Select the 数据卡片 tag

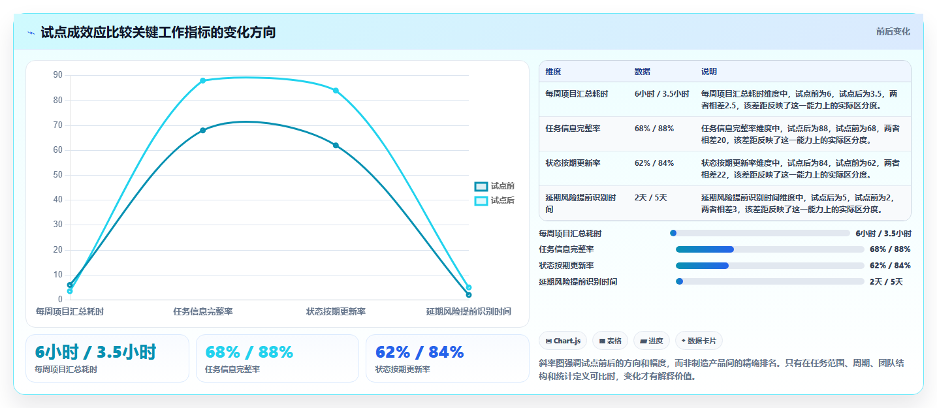[699, 341]
